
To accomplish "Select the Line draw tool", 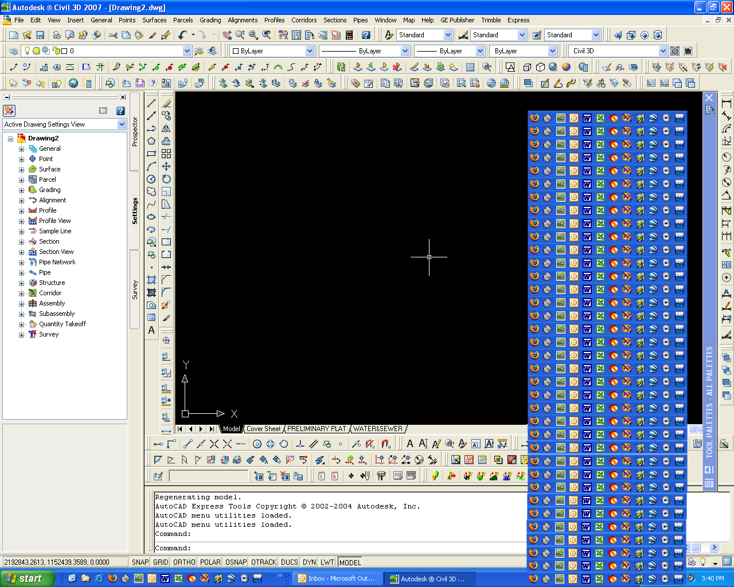I will 151,103.
